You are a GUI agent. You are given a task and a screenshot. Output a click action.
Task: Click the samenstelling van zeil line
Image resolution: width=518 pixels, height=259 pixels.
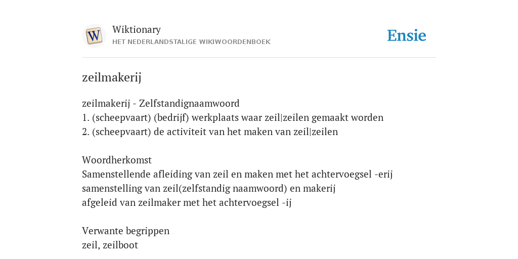(x=209, y=188)
